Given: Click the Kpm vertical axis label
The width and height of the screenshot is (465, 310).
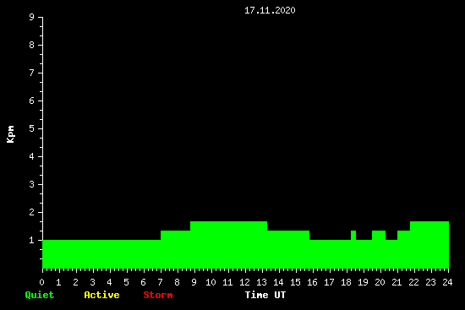Looking at the screenshot, I should pos(10,134).
